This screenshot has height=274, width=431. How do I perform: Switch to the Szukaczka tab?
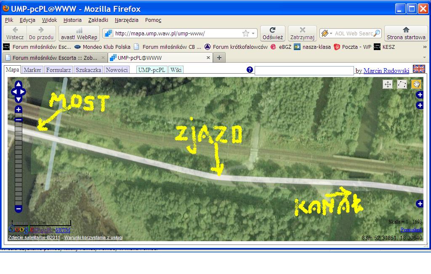(88, 70)
